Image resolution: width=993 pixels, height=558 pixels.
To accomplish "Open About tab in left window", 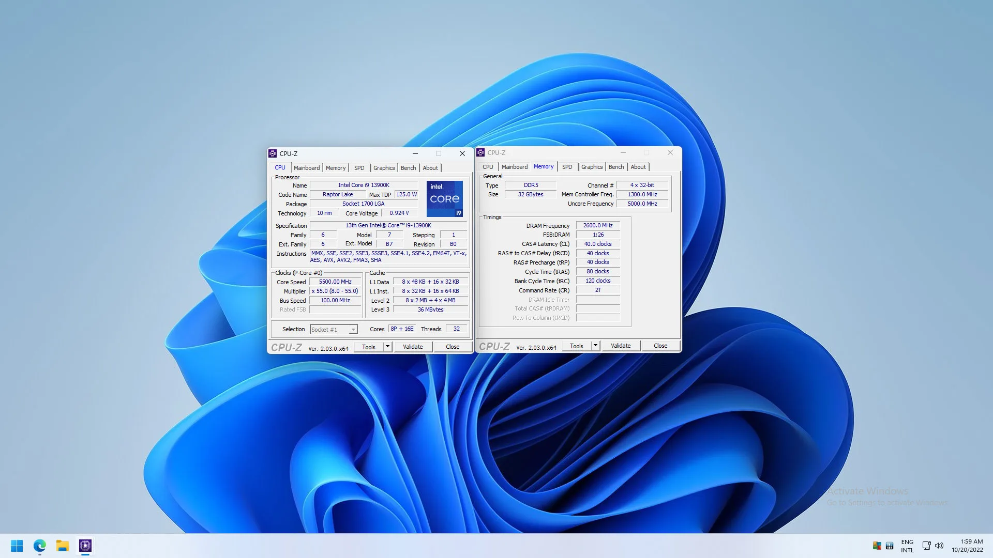I will 430,168.
